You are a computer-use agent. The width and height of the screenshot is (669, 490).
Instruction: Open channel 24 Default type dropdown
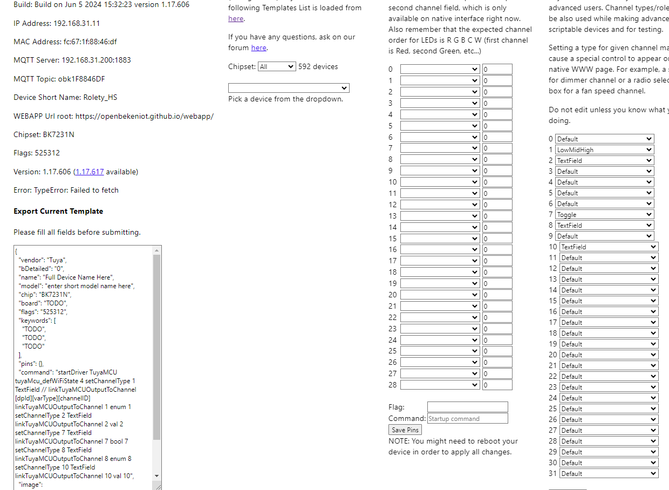click(x=609, y=398)
